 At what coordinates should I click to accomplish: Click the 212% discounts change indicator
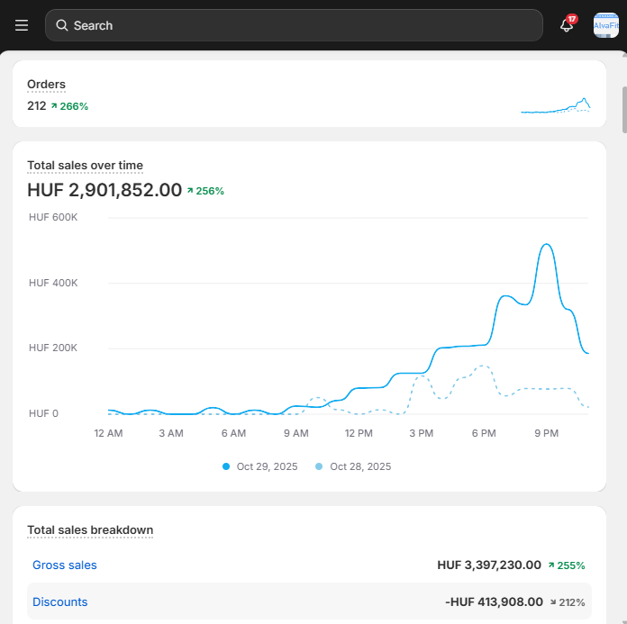[x=566, y=602]
